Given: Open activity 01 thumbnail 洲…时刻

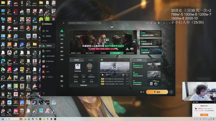Looking at the screenshot, I should [x=154, y=66].
